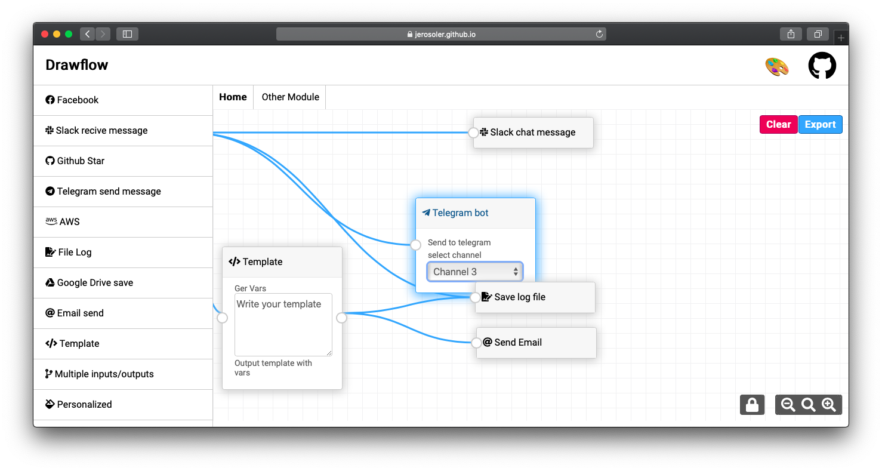The height and width of the screenshot is (471, 882).
Task: Reset zoom with the plain magnifier
Action: (808, 405)
